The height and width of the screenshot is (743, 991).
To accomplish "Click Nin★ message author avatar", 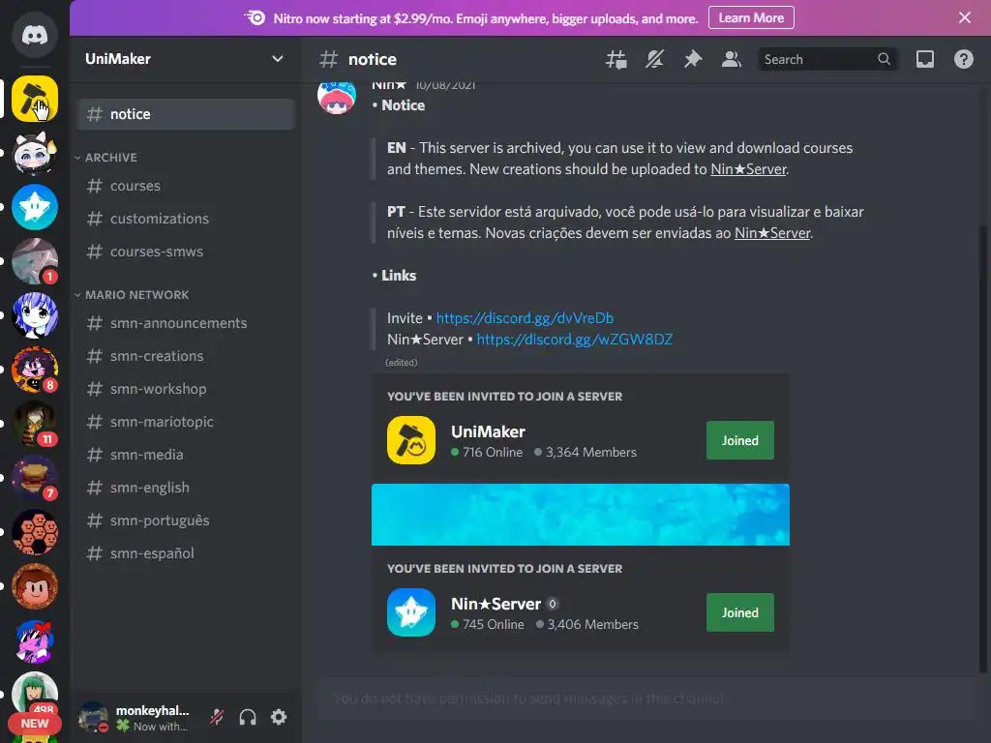I will [x=336, y=96].
